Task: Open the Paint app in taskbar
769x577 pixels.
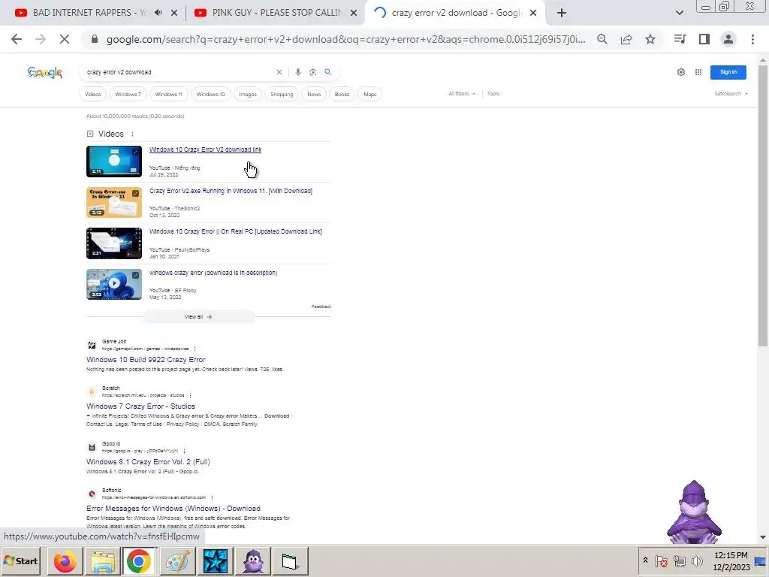Action: [177, 561]
